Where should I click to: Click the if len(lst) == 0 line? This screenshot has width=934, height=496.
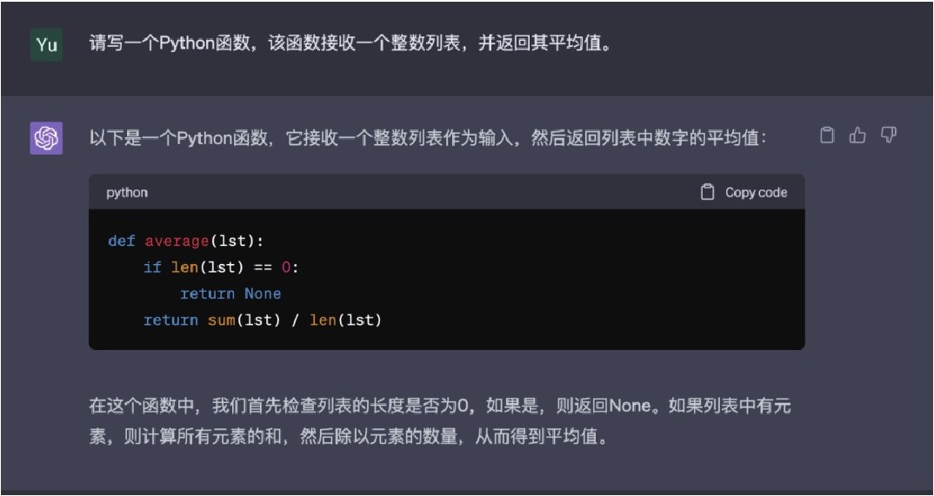click(220, 268)
